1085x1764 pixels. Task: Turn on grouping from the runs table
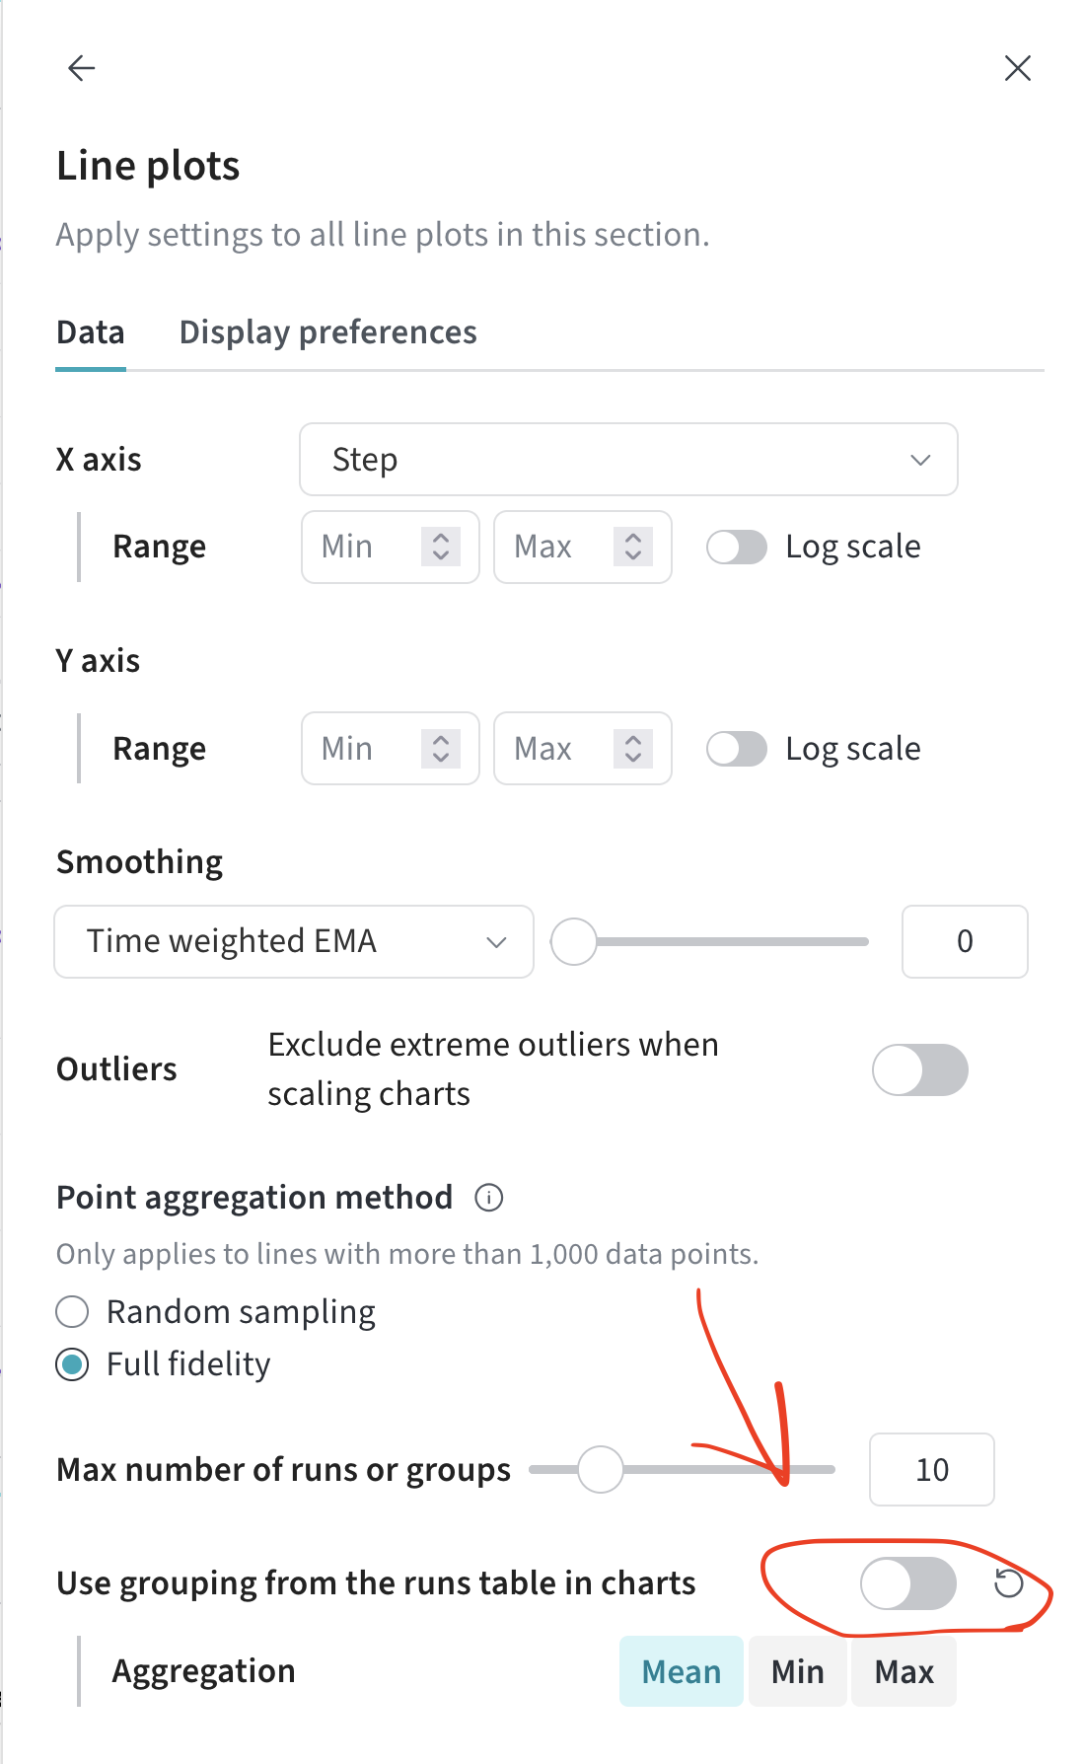tap(907, 1583)
